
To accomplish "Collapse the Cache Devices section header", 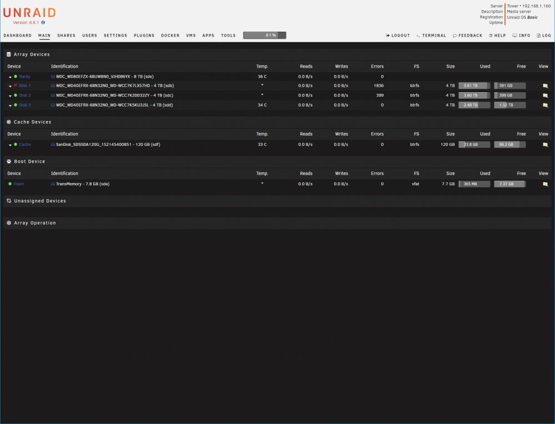I will point(277,122).
